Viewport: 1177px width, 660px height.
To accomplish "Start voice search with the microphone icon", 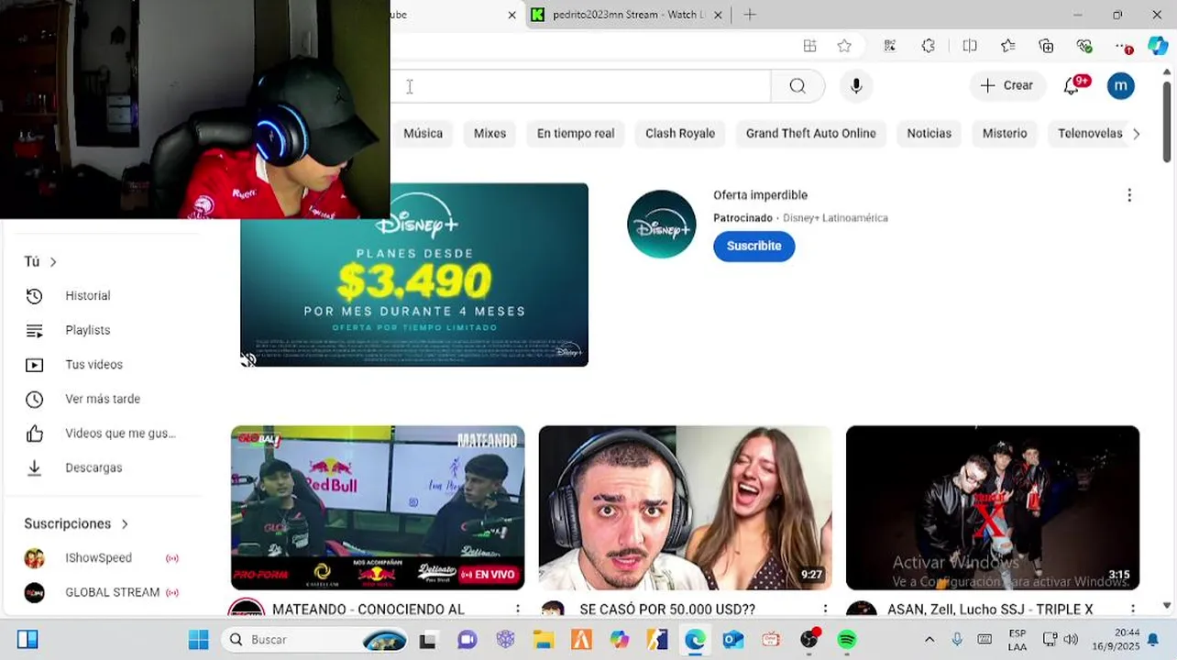I will (x=856, y=86).
